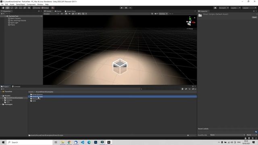Open the Shaded draw mode dropdown
Image resolution: width=258 pixels, height=145 pixels.
tap(51, 14)
